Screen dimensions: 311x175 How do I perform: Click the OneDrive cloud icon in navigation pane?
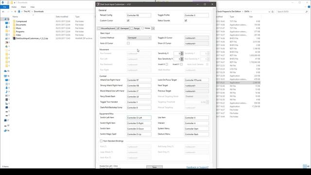pyautogui.click(x=5, y=71)
